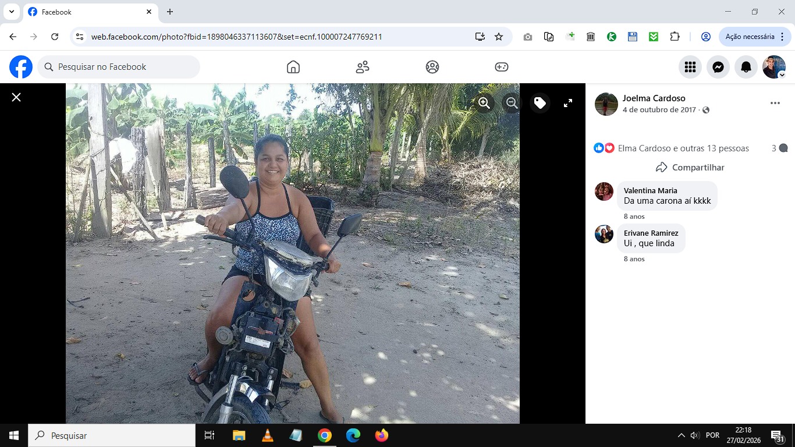
Task: Launch VLC from the taskbar
Action: pos(267,435)
